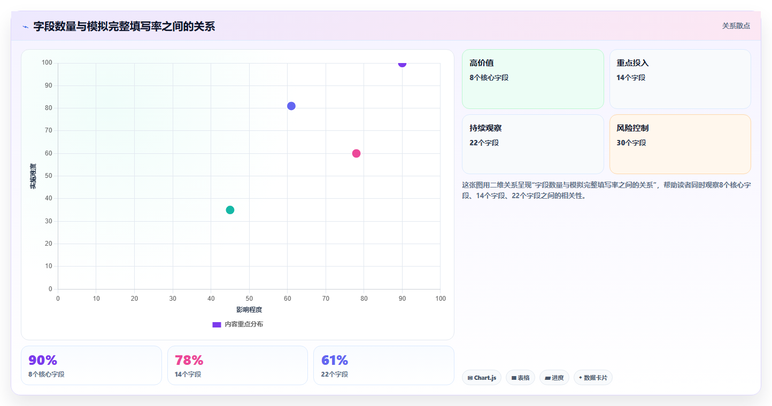Click the y-axis title 实施难度
The height and width of the screenshot is (406, 772).
tap(33, 176)
